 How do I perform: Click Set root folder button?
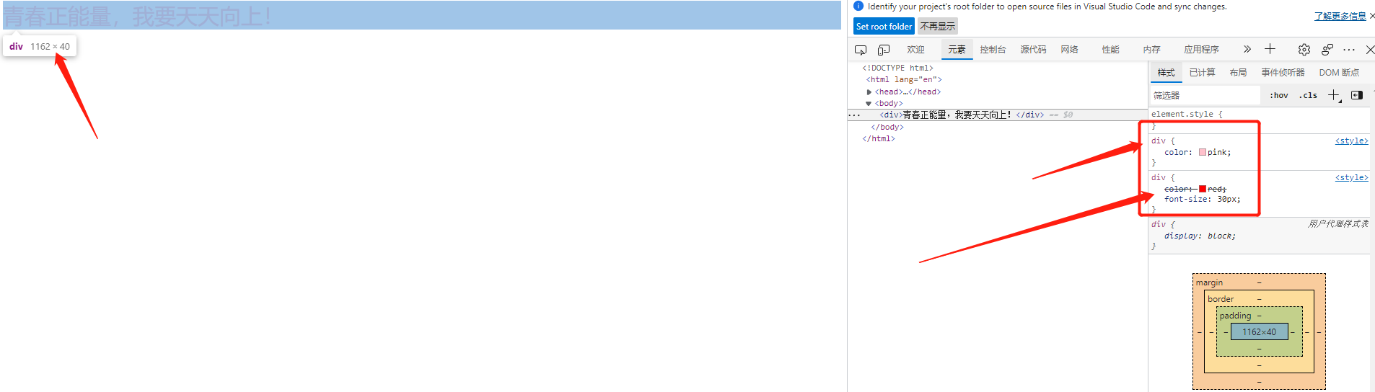[x=884, y=26]
